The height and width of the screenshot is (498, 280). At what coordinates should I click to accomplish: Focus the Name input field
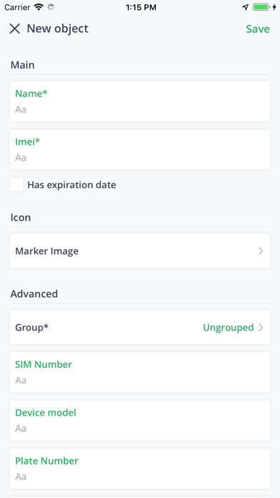(140, 102)
